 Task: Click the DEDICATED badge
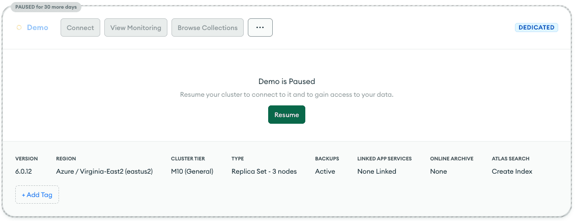pos(536,27)
